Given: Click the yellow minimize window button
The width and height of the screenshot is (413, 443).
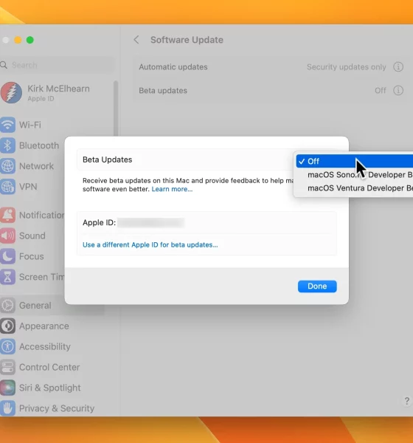Looking at the screenshot, I should click(18, 40).
